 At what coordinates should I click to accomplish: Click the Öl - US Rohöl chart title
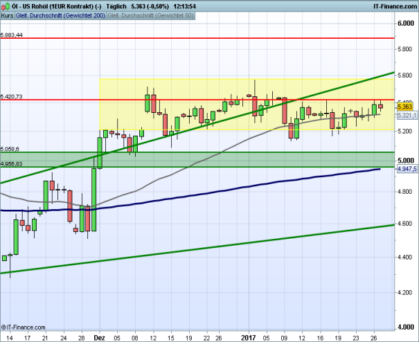tap(56, 6)
